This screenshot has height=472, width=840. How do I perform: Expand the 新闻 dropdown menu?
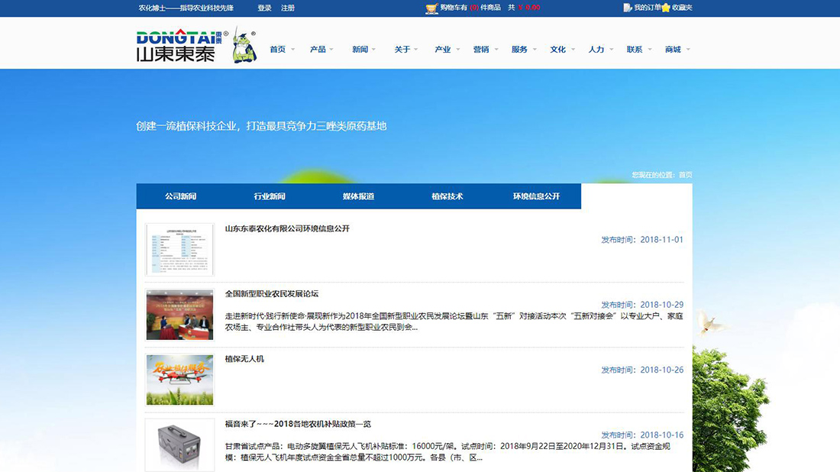[x=360, y=48]
